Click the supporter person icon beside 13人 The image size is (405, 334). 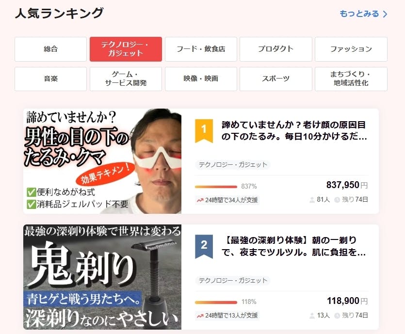click(312, 316)
